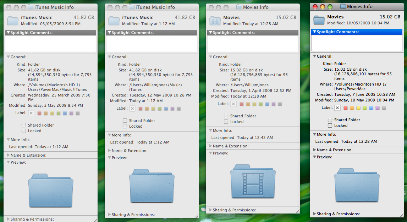Screen dimensions: 407x222
Task: Click resize grip of WilliamJones iTunes Music window
Action: click(197, 216)
